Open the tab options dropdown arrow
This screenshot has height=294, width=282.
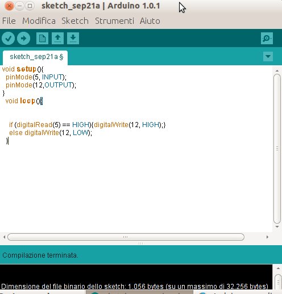tap(268, 56)
